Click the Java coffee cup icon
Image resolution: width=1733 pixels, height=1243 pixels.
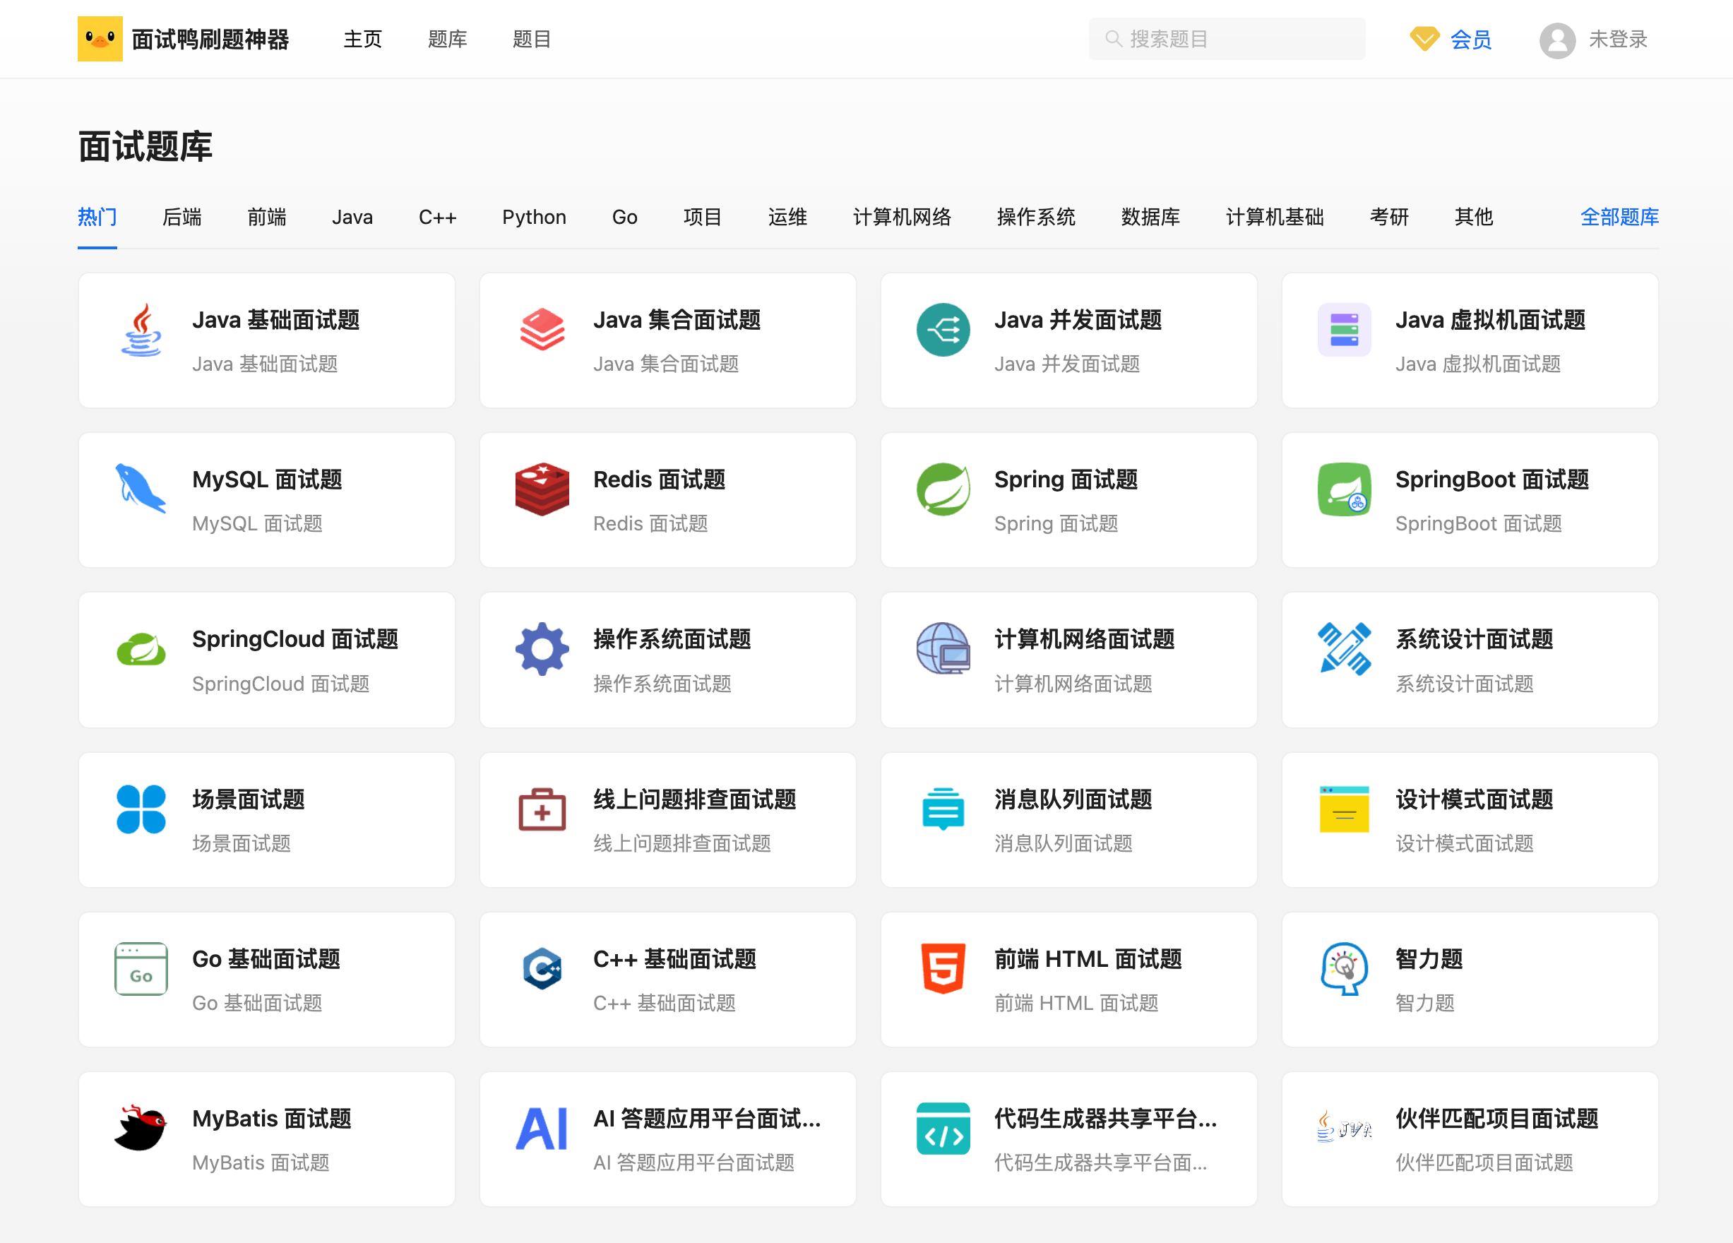point(141,330)
